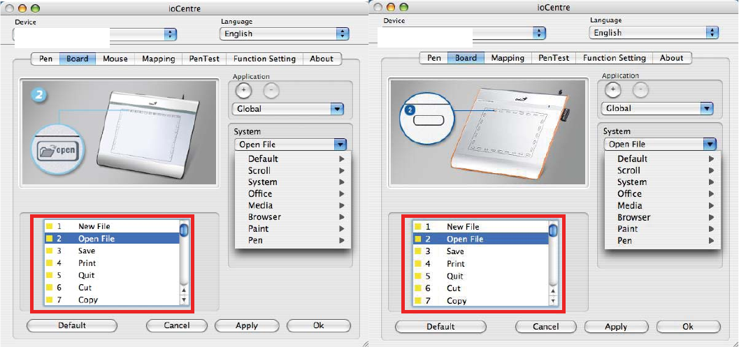Expand Default submenu in left window menu

(293, 158)
